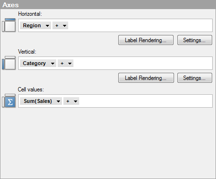
Task: Open the Category column dropdown arrow
Action: click(52, 63)
